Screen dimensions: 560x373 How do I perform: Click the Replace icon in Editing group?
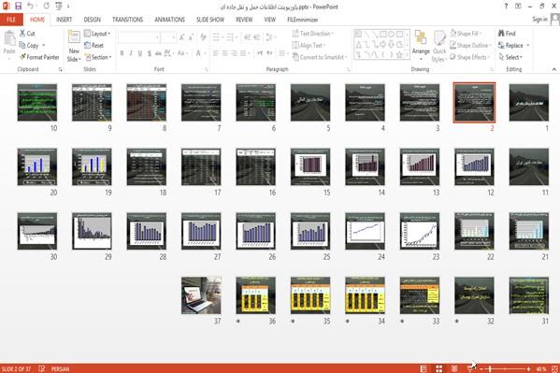tap(501, 45)
